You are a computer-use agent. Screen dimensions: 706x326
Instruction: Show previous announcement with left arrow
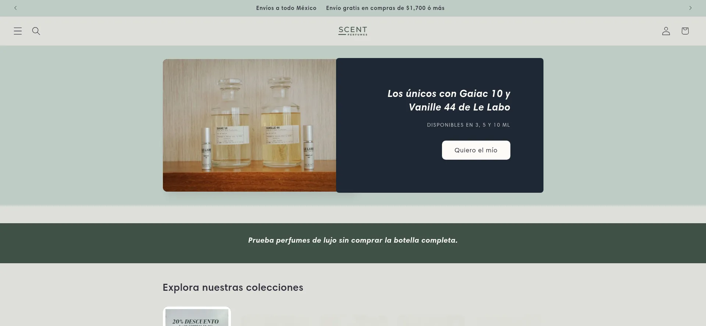pos(15,8)
